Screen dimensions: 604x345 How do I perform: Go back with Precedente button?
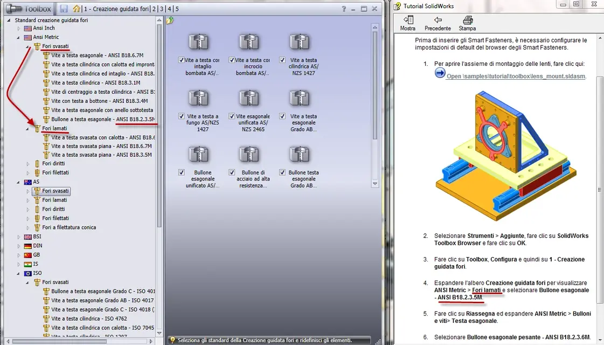coord(438,23)
